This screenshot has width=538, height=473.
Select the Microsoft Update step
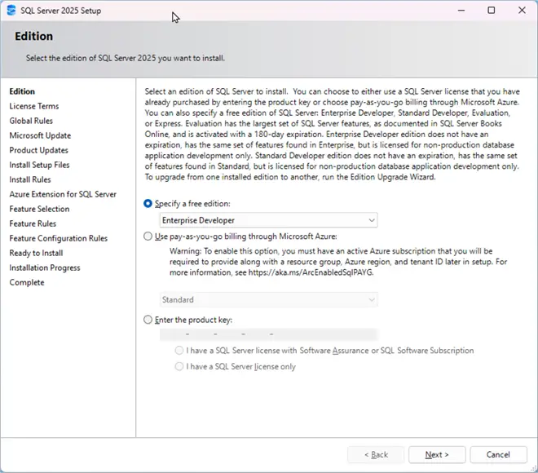(x=40, y=135)
